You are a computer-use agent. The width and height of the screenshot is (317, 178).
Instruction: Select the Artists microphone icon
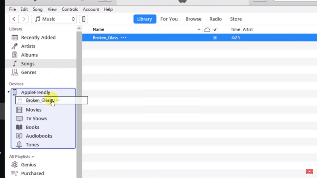coord(14,46)
